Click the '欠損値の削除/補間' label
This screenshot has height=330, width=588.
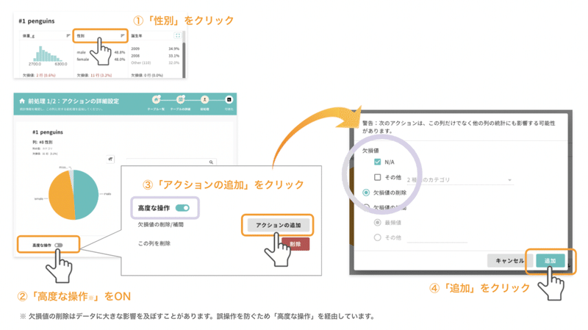[160, 225]
